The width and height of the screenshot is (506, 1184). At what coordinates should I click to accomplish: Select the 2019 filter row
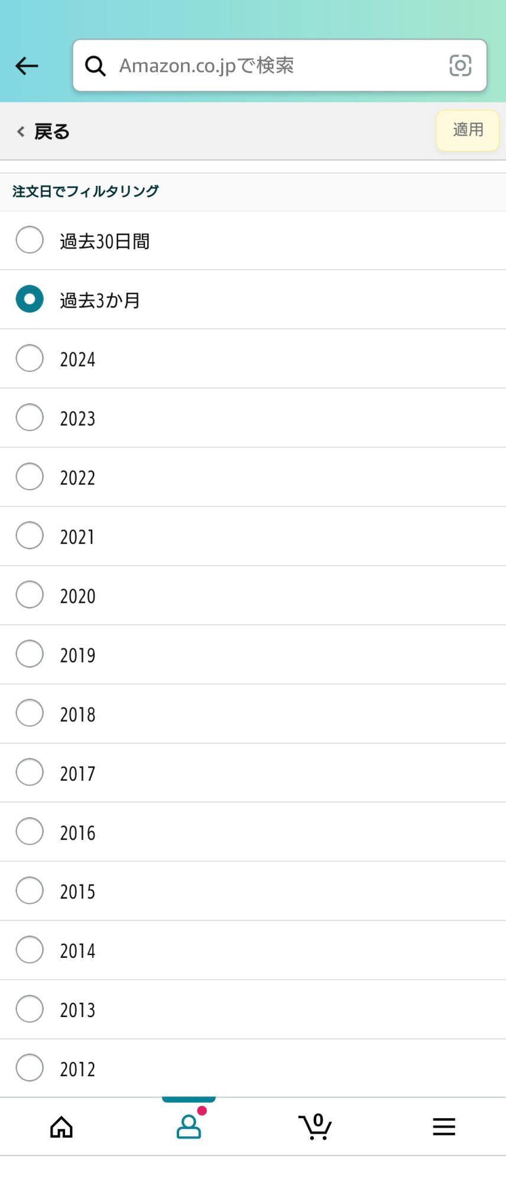tap(253, 654)
